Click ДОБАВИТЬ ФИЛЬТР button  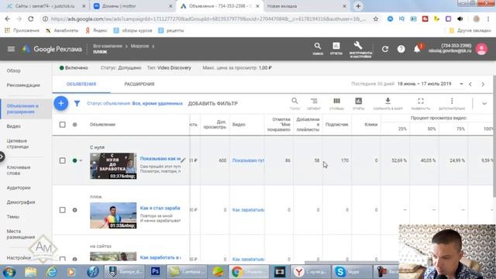tap(213, 103)
